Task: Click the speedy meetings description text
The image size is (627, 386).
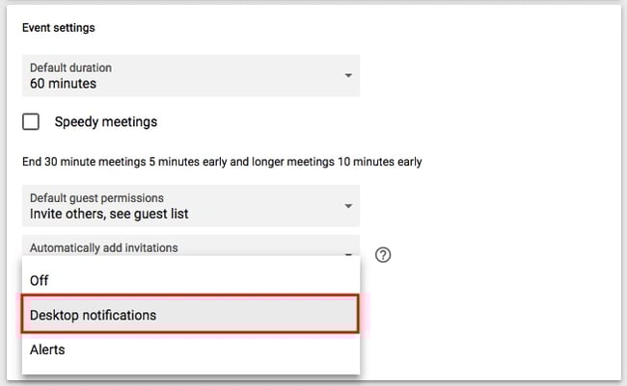Action: 222,162
